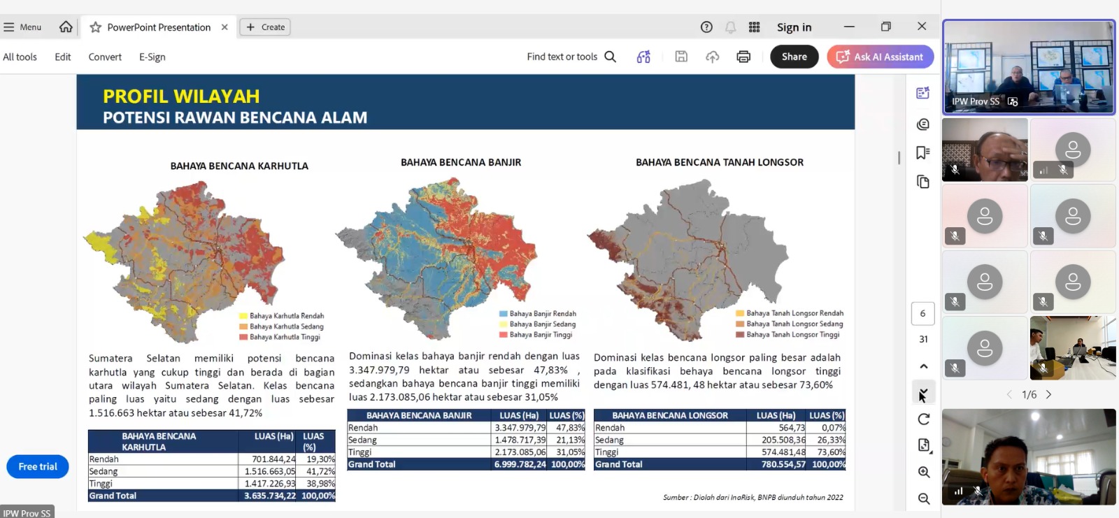Go to previous page with up chevron
Screen dimensions: 1119x518
(923, 366)
